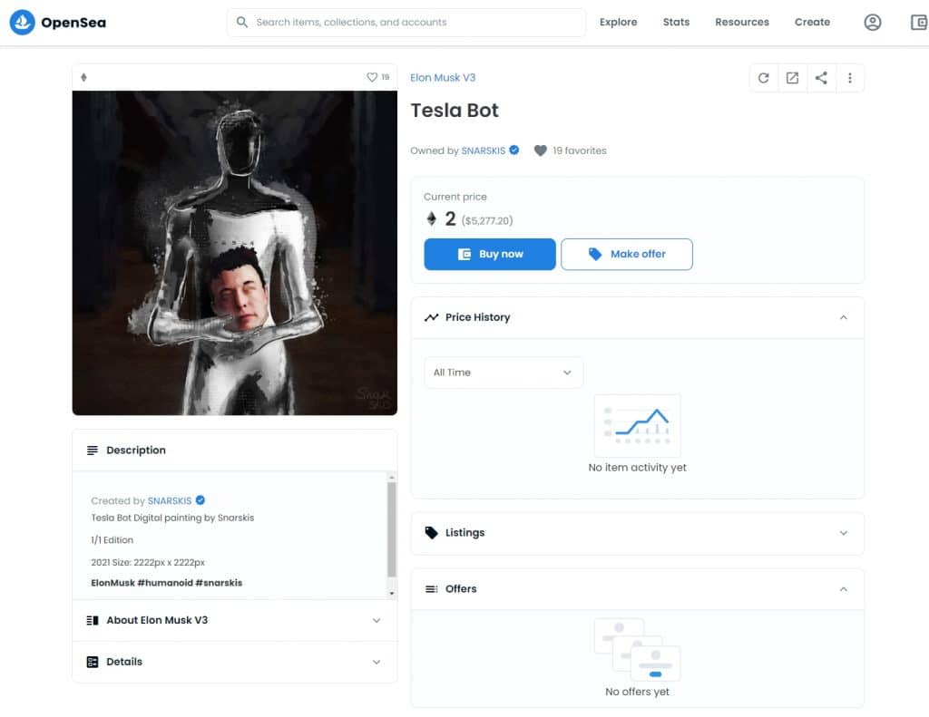Click the Listings tag icon
The width and height of the screenshot is (929, 717).
[431, 533]
